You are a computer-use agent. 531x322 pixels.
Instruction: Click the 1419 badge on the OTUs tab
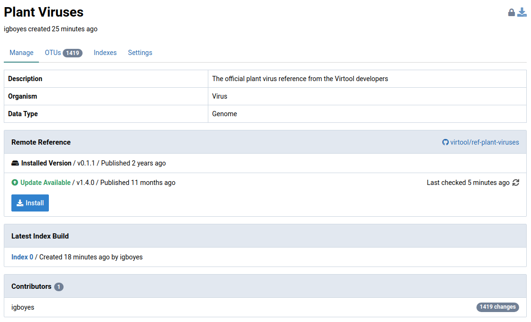point(73,53)
